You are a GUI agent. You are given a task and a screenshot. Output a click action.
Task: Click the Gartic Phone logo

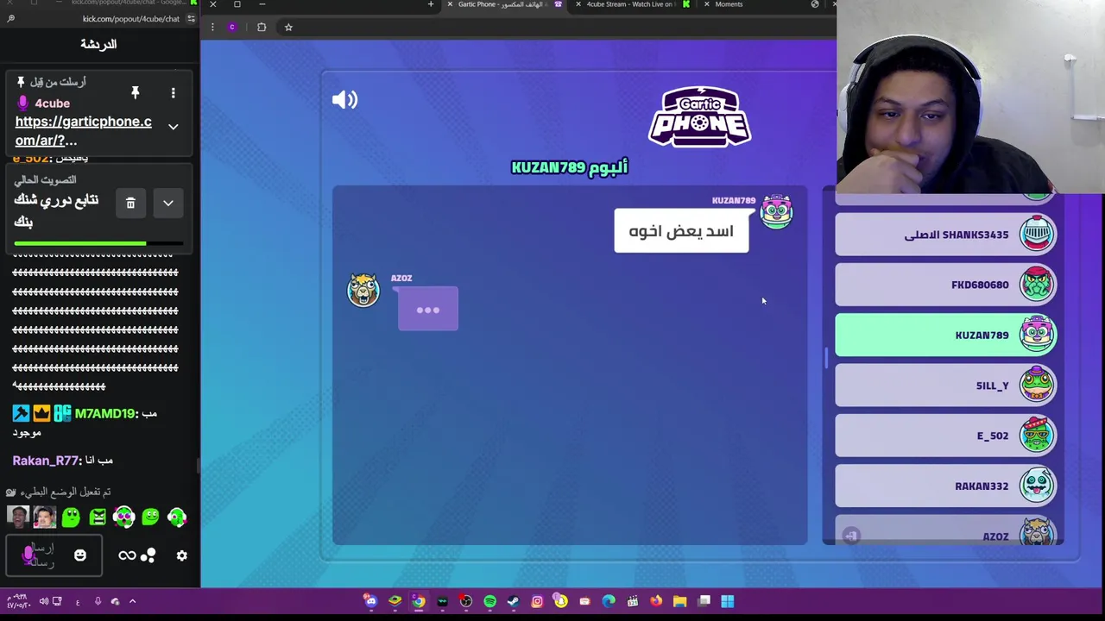pyautogui.click(x=700, y=116)
